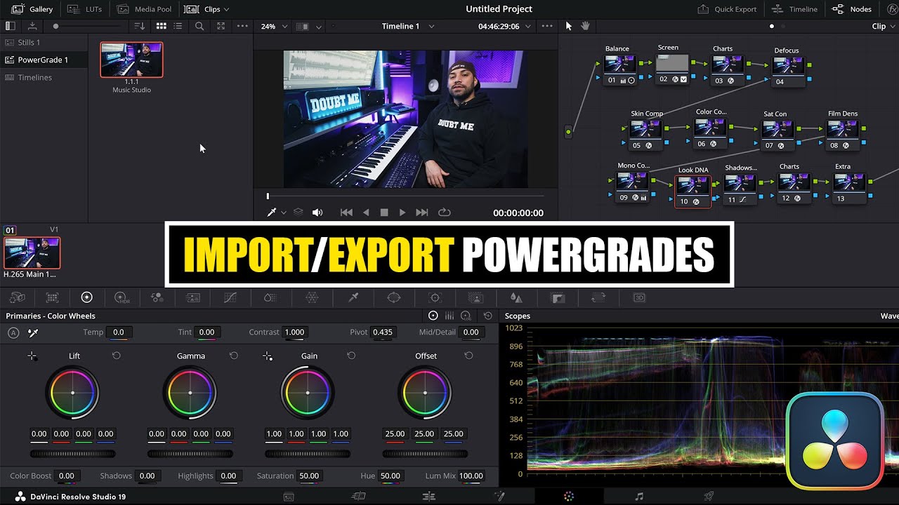Open the Timelines album entry
899x505 pixels.
tap(44, 77)
